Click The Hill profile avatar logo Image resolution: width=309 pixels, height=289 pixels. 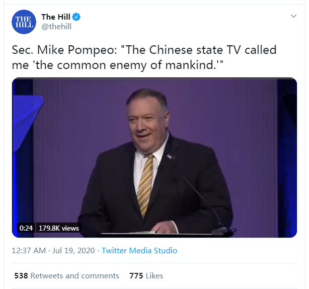24,22
